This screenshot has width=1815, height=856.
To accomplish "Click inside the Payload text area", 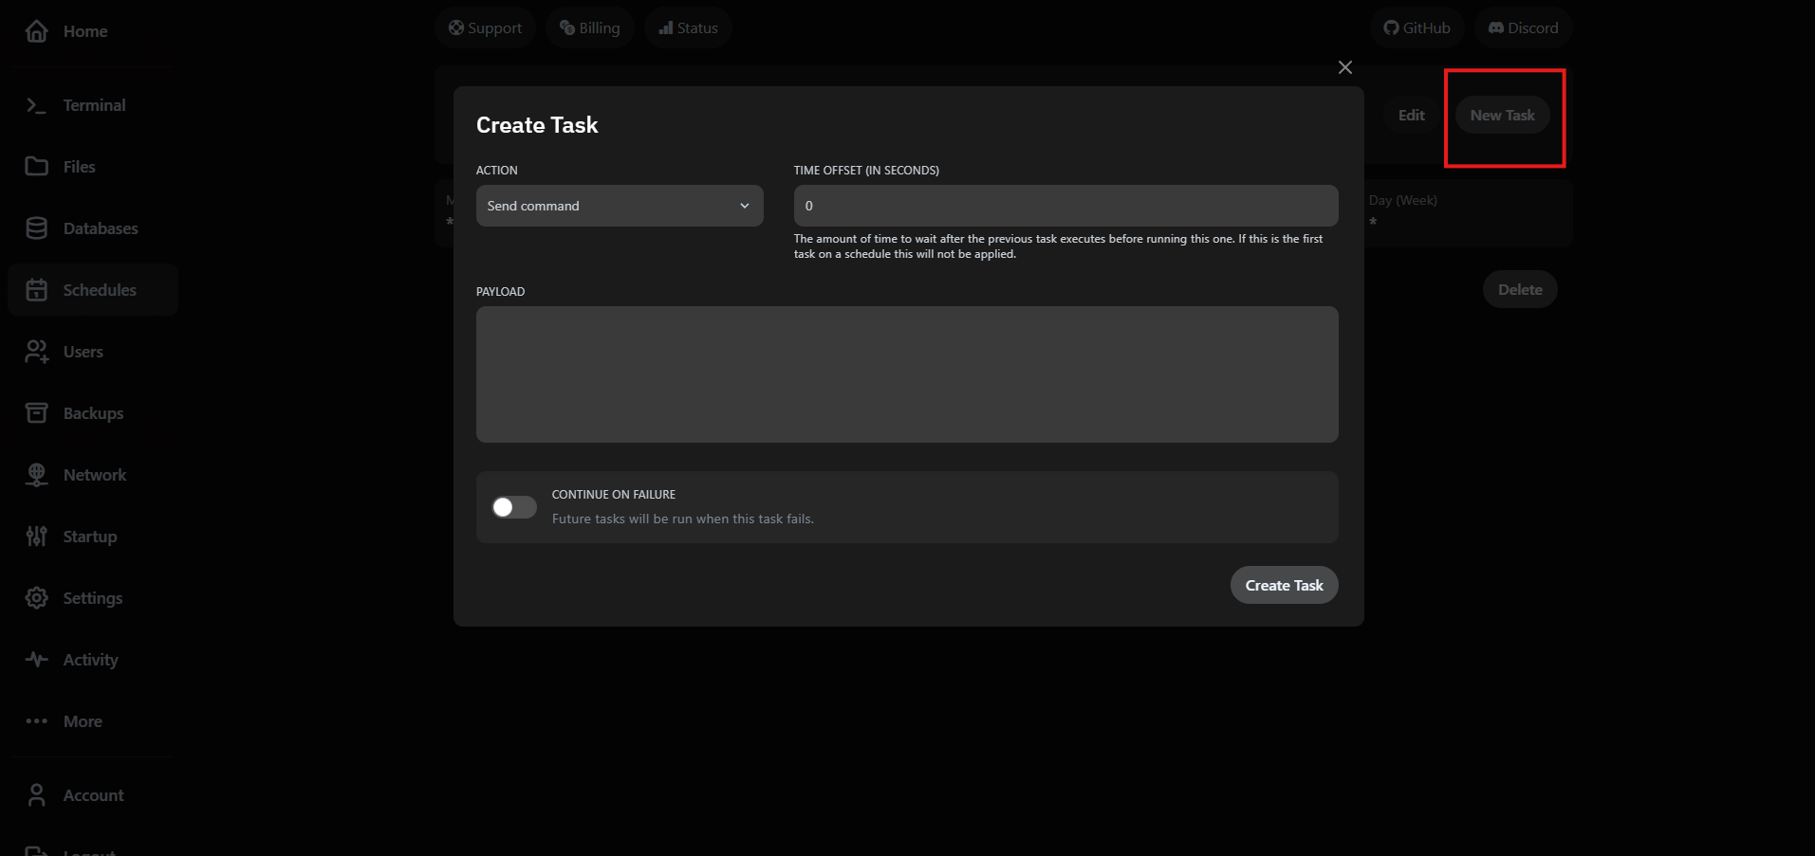I will tap(906, 373).
